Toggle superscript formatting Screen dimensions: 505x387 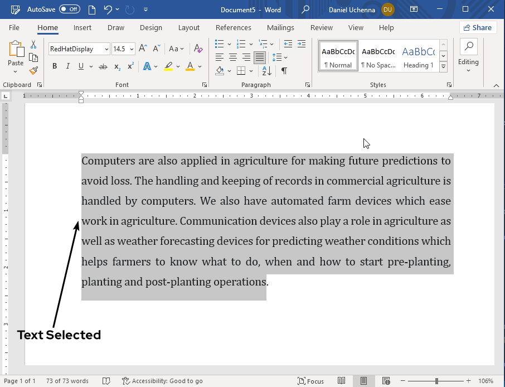point(129,66)
